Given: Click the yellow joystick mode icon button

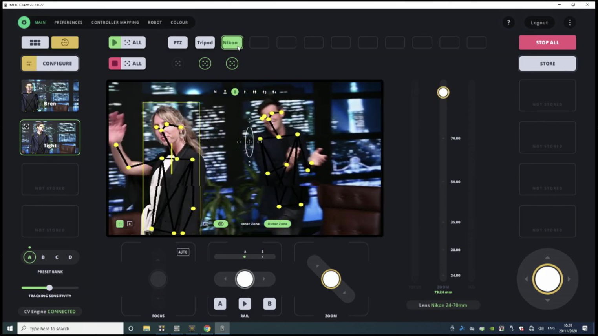Looking at the screenshot, I should (65, 42).
